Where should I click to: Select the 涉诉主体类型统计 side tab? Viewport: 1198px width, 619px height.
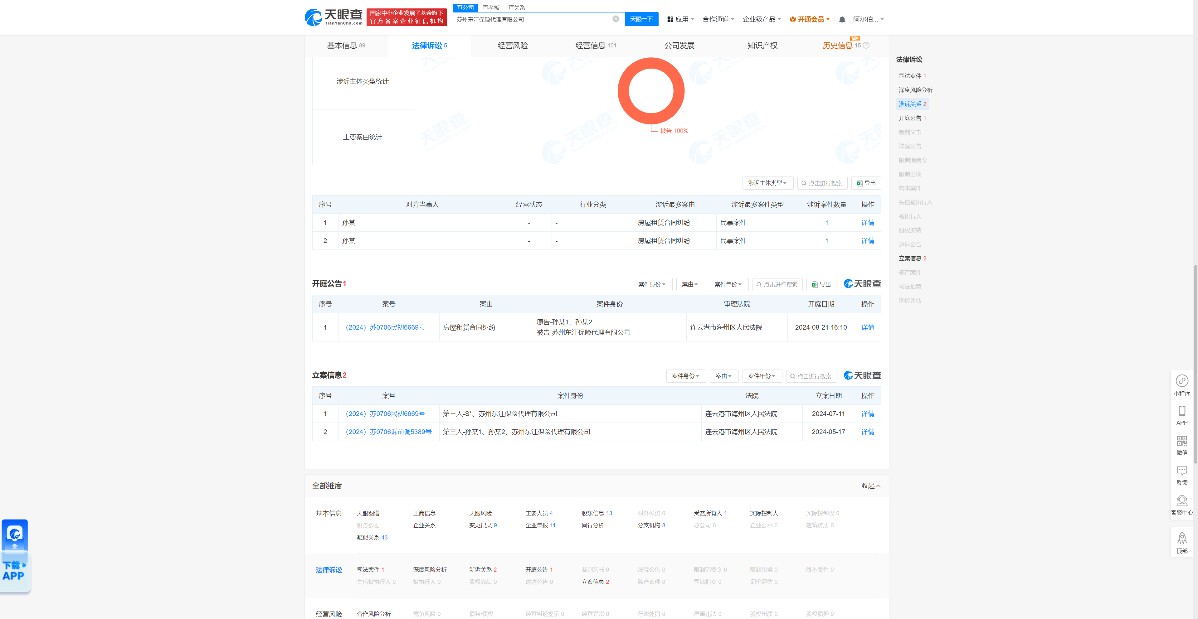tap(362, 81)
